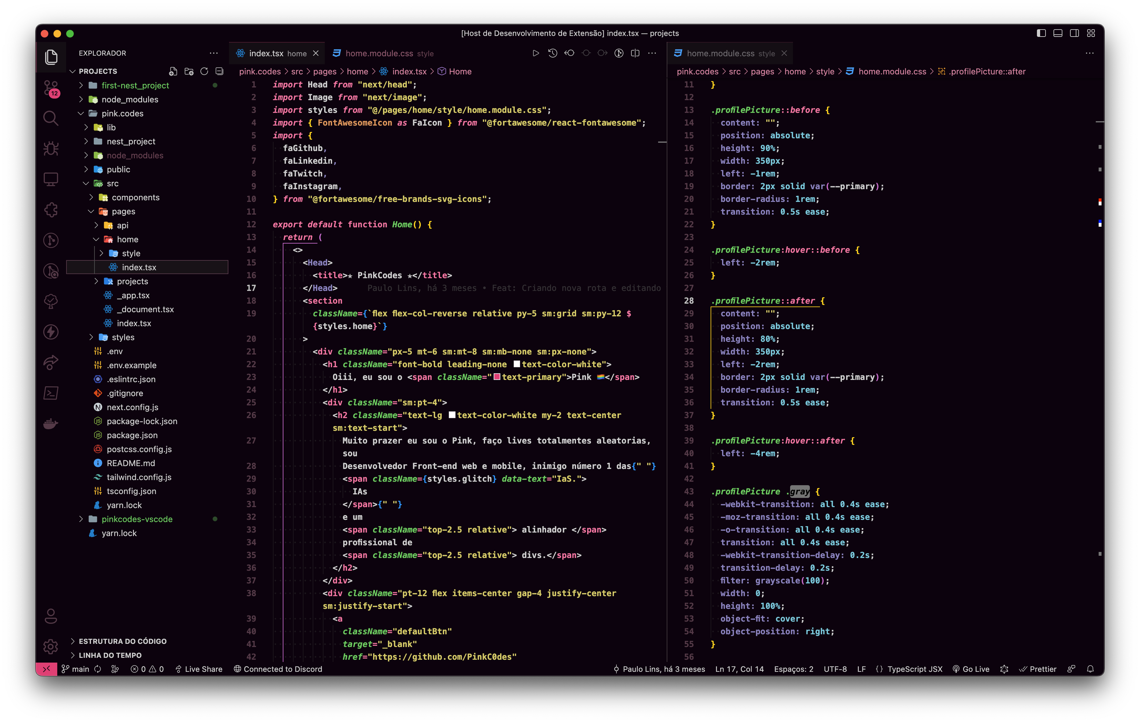Toggle the bottom panel layout button
Image resolution: width=1140 pixels, height=723 pixels.
pos(1058,33)
